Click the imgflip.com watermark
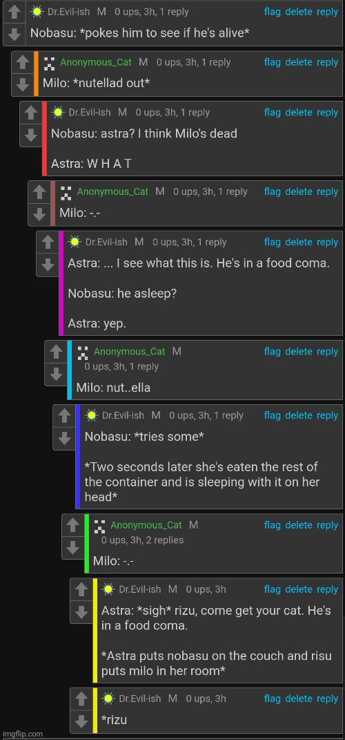This screenshot has width=345, height=740. click(21, 734)
